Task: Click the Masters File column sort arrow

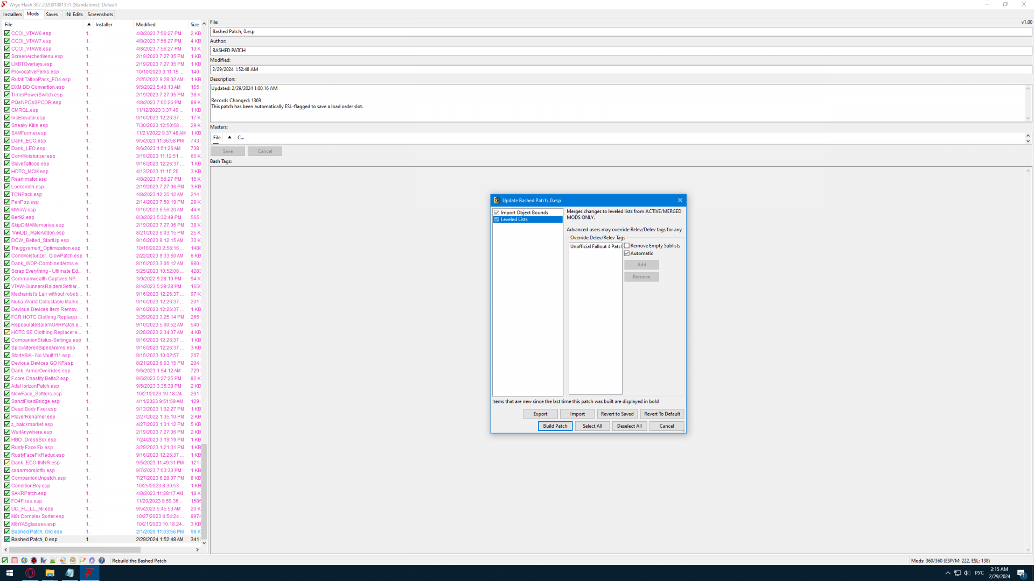Action: point(229,138)
